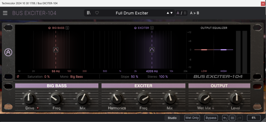Open the preset library browser icon
The height and width of the screenshot is (122, 266).
pos(89,13)
